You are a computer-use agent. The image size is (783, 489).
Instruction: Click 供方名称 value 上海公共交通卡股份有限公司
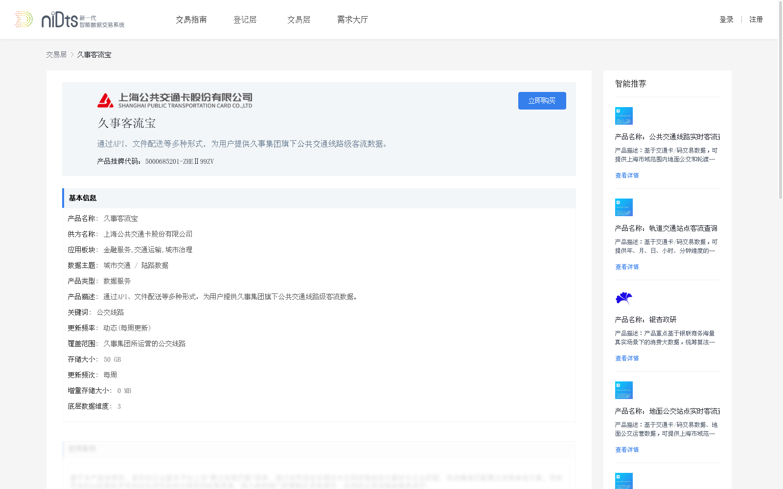[x=148, y=234]
